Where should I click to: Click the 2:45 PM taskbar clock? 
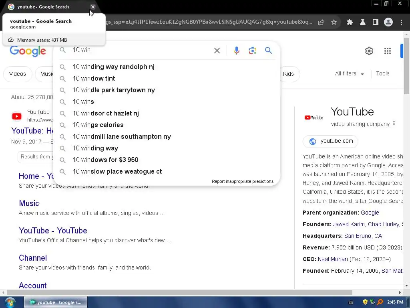pos(395,302)
